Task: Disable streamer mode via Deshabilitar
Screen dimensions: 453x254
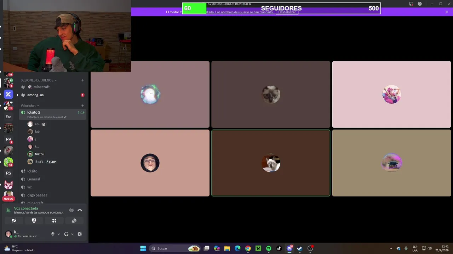Action: 287,12
